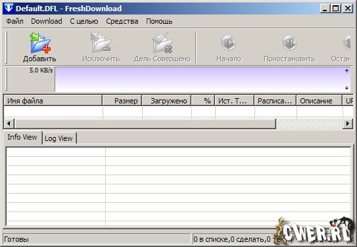Screen dimensions: 357x247
Task: Click the FreshDownload title bar app icon
Action: tap(9, 8)
